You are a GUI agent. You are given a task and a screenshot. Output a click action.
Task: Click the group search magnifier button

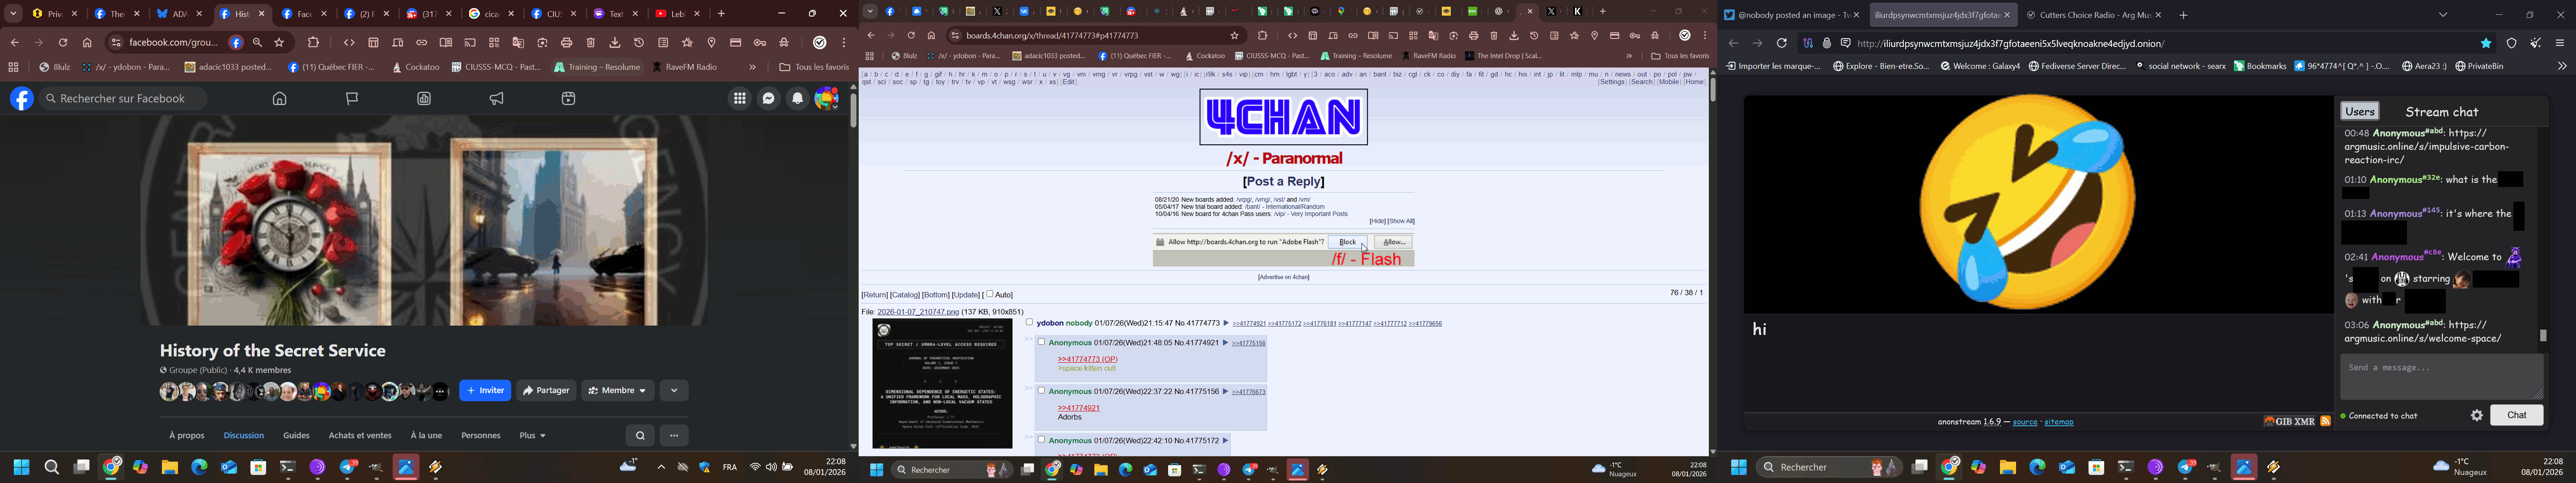coord(640,436)
